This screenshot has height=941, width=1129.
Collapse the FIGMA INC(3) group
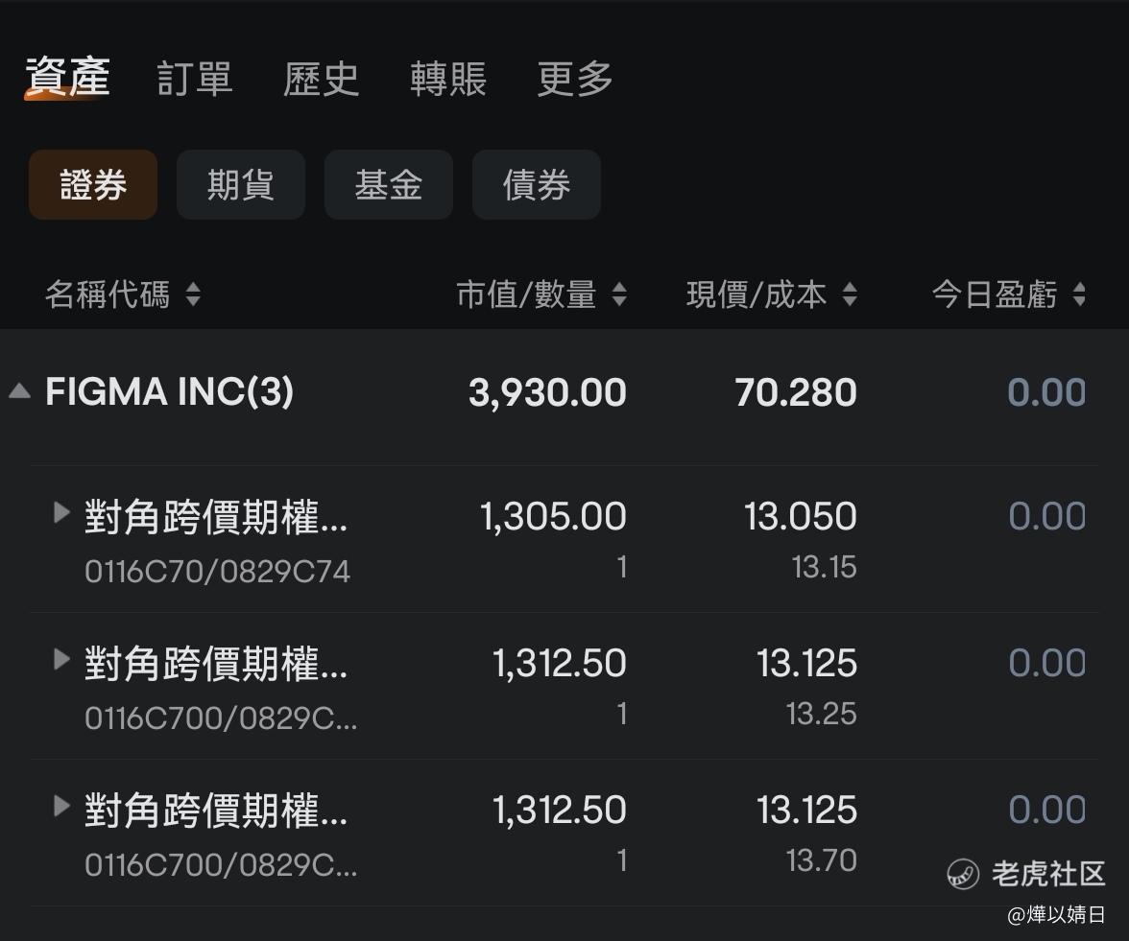(x=19, y=390)
